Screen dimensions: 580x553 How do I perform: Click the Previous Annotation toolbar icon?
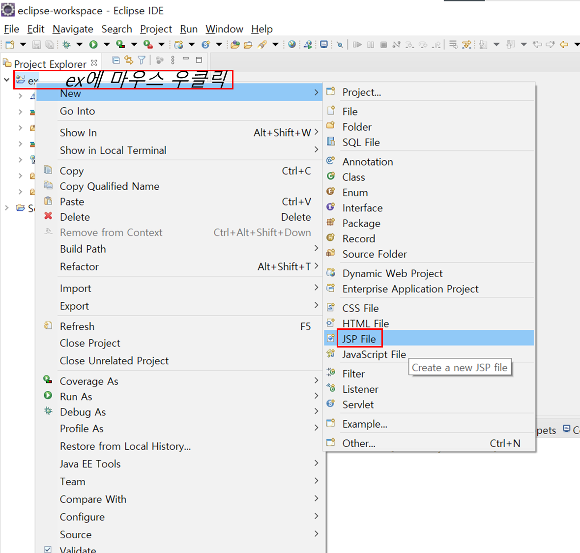click(511, 45)
